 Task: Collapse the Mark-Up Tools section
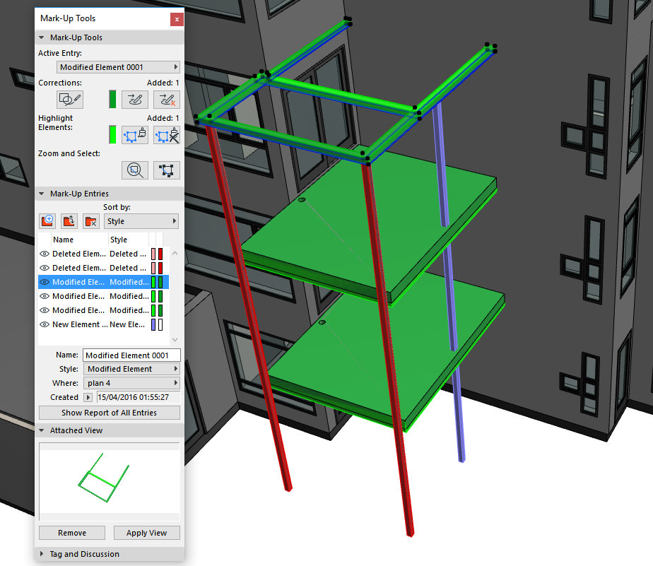[x=42, y=37]
